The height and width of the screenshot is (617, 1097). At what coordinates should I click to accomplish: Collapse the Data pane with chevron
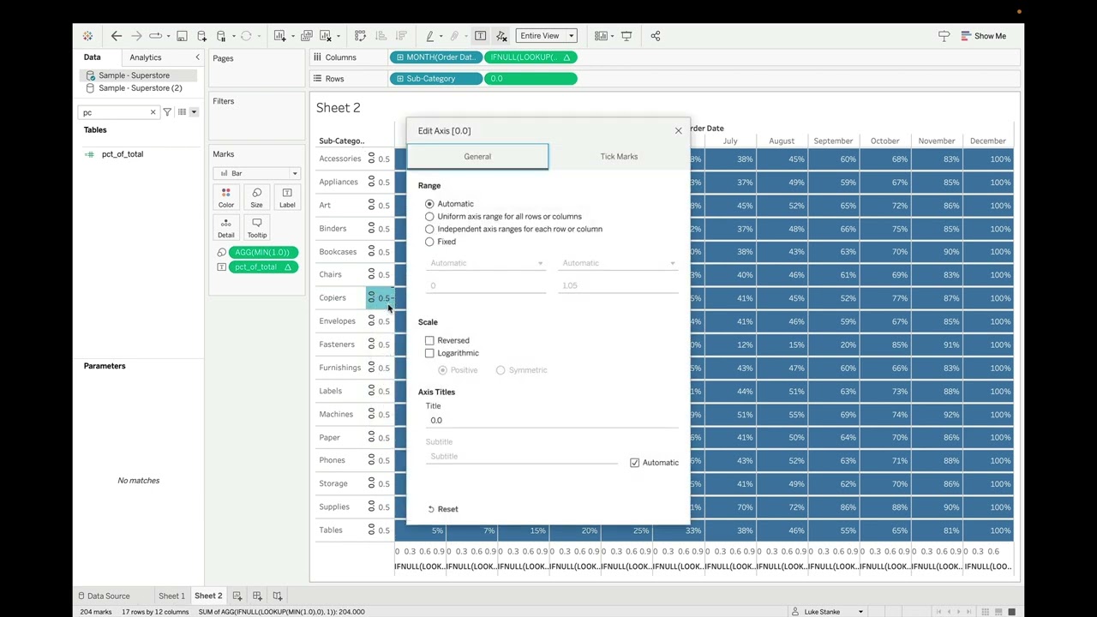click(197, 57)
